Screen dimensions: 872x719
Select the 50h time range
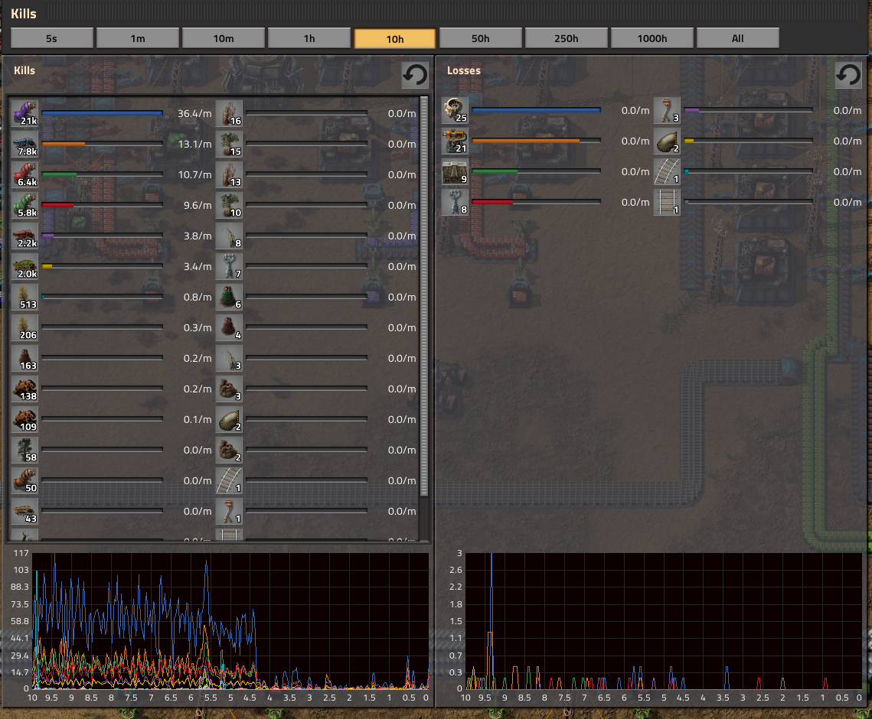(480, 38)
